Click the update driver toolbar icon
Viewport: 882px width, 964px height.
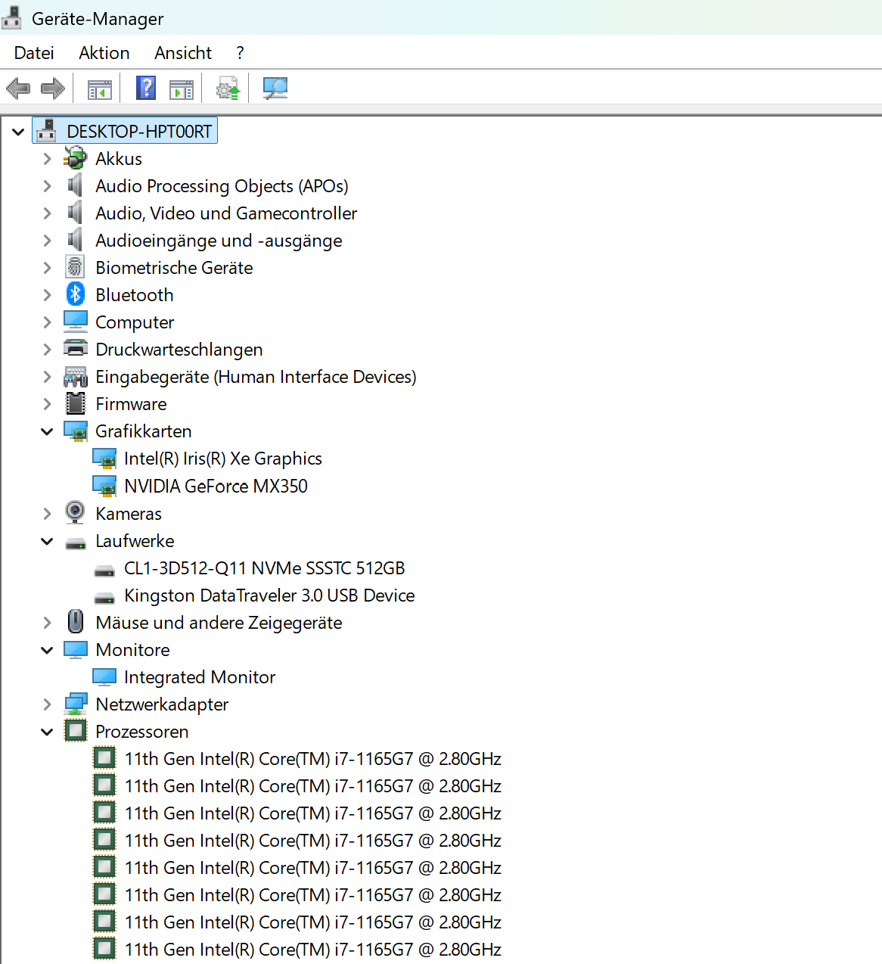point(228,89)
